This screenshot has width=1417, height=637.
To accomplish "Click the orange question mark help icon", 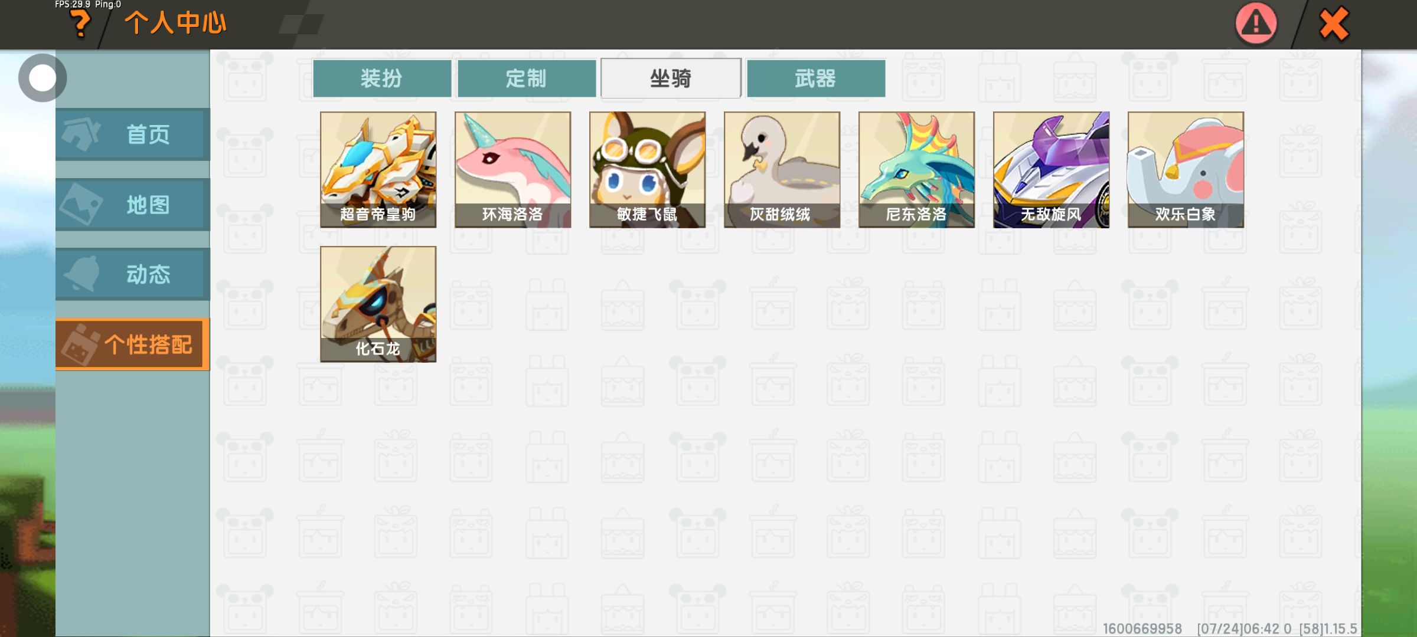I will 80,24.
